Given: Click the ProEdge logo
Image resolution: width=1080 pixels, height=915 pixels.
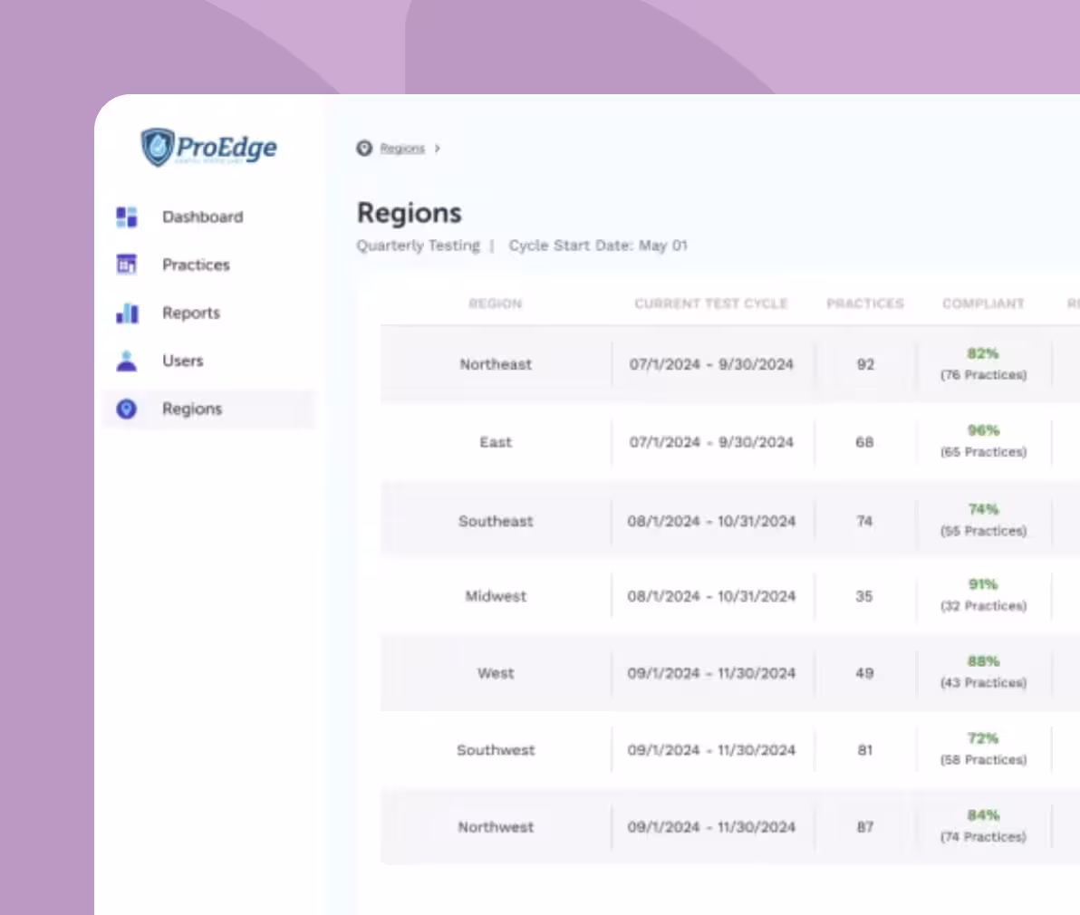Looking at the screenshot, I should 208,147.
